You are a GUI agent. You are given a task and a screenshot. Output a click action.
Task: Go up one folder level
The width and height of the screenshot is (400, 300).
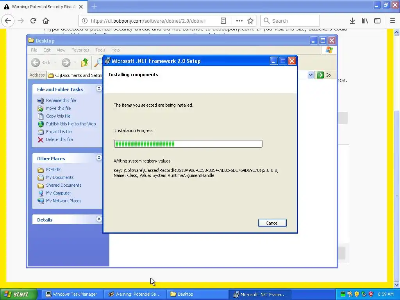pyautogui.click(x=85, y=62)
